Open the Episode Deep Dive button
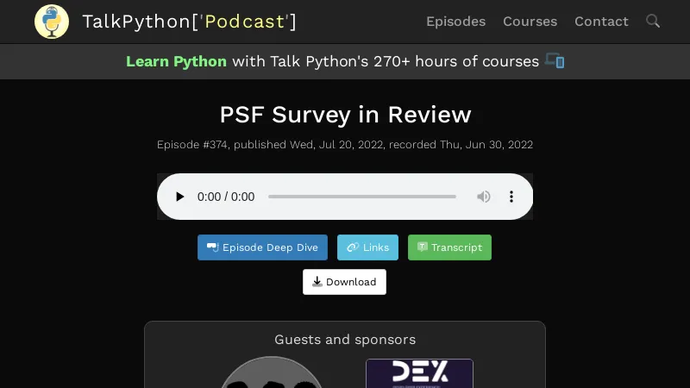Viewport: 690px width, 388px height. tap(262, 247)
